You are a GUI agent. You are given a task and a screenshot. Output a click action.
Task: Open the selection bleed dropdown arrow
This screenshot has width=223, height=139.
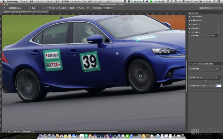[x=29, y=8]
